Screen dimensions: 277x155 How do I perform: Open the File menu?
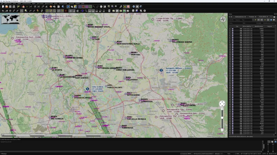pos(2,3)
